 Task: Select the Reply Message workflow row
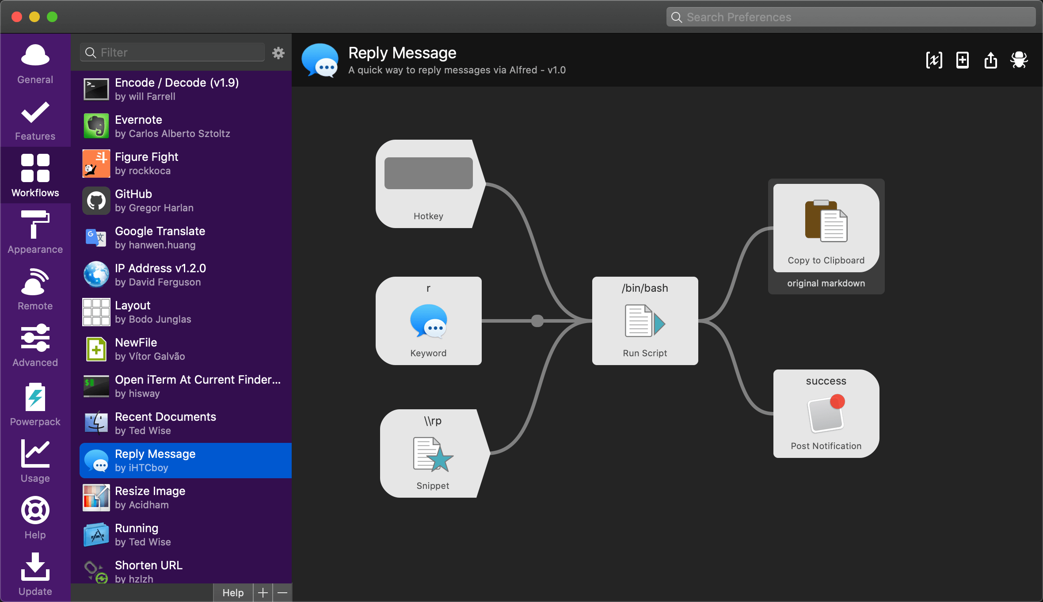tap(186, 461)
